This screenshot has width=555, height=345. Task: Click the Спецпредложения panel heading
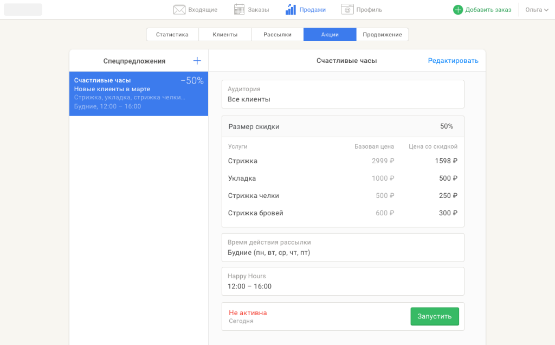pyautogui.click(x=134, y=61)
